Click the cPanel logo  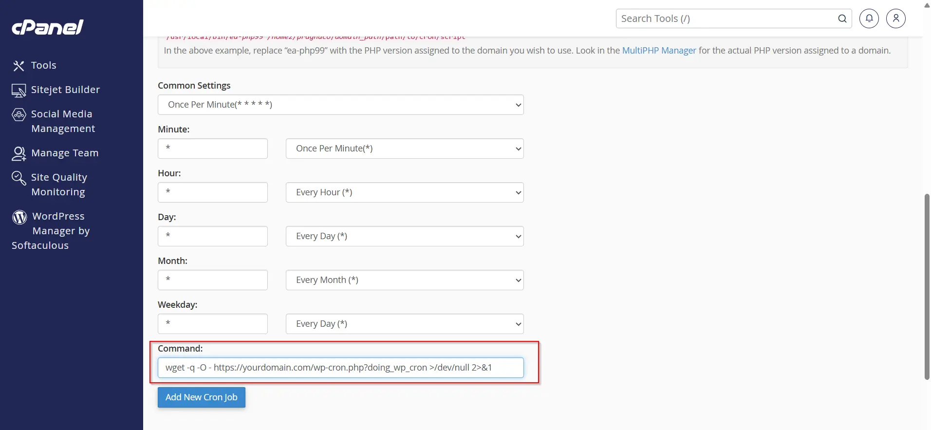48,27
